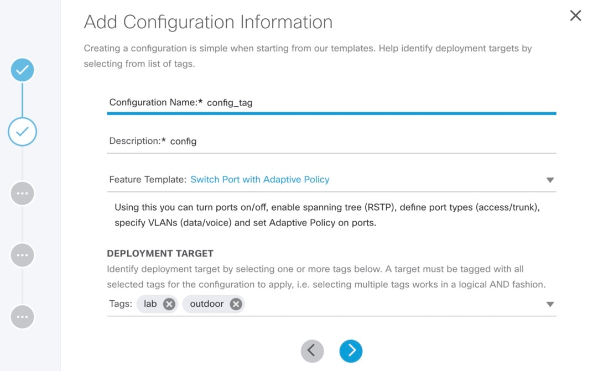Screen dimensions: 593x371
Task: Click the completed first wizard step circle
Action: pyautogui.click(x=22, y=70)
